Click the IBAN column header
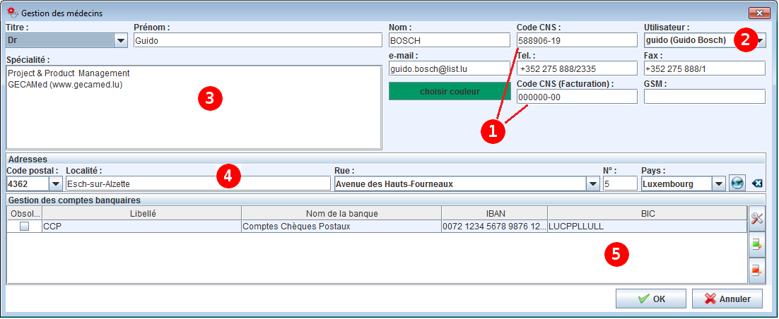 494,213
